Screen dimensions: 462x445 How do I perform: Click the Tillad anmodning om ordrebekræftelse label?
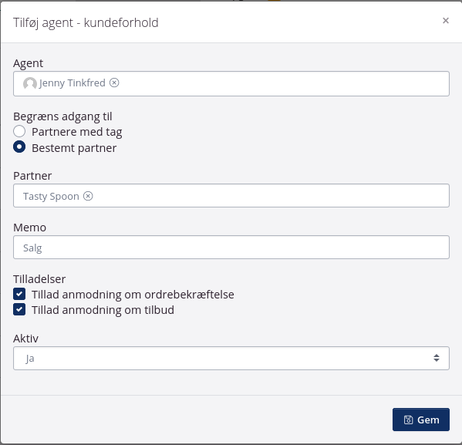(133, 295)
